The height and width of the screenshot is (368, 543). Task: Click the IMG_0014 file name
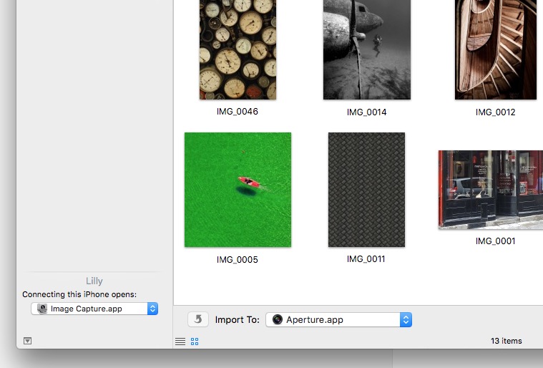pos(367,112)
